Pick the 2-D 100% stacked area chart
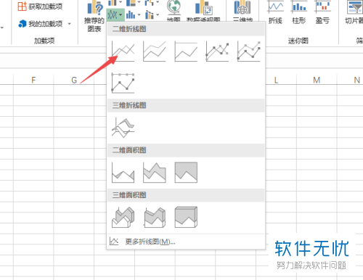Image resolution: width=363 pixels, height=280 pixels. 186,173
